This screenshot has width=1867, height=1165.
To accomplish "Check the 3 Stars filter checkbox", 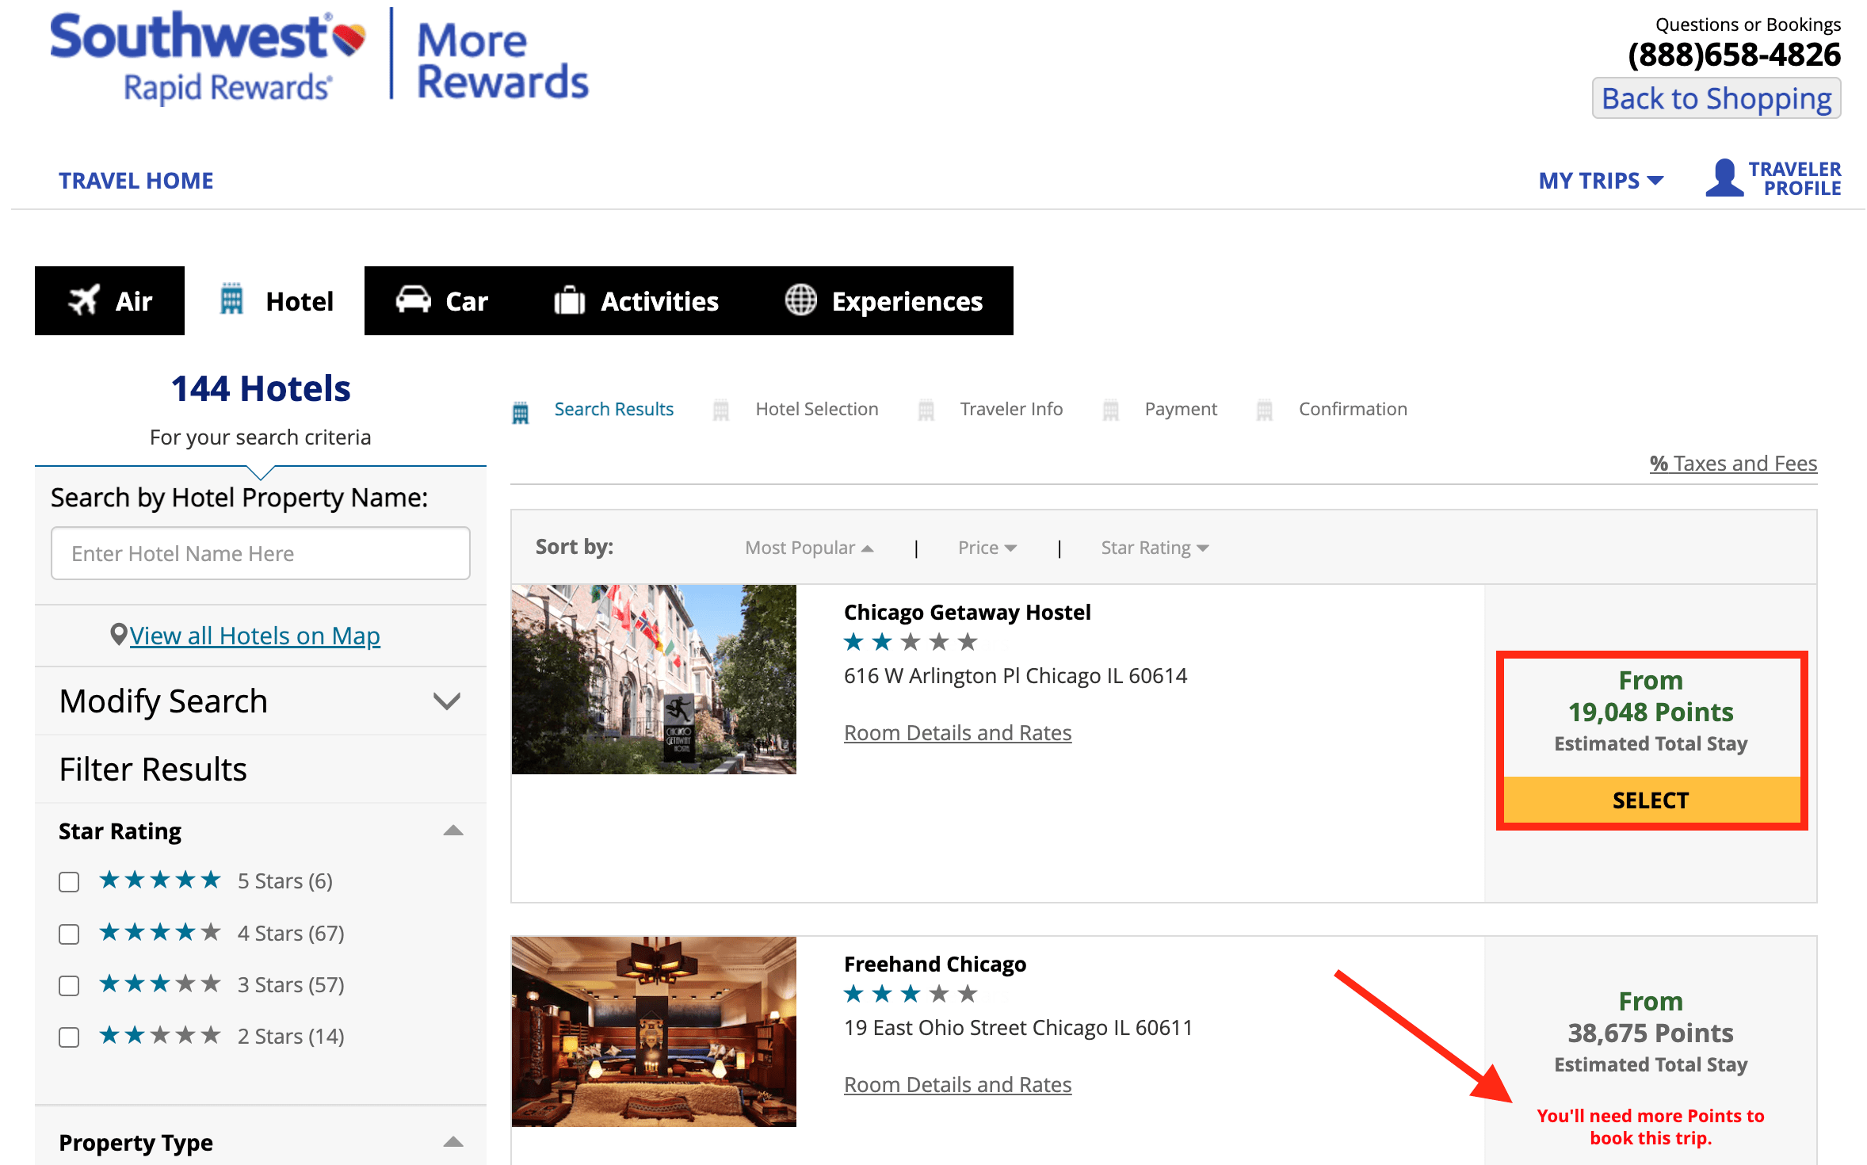I will point(69,985).
